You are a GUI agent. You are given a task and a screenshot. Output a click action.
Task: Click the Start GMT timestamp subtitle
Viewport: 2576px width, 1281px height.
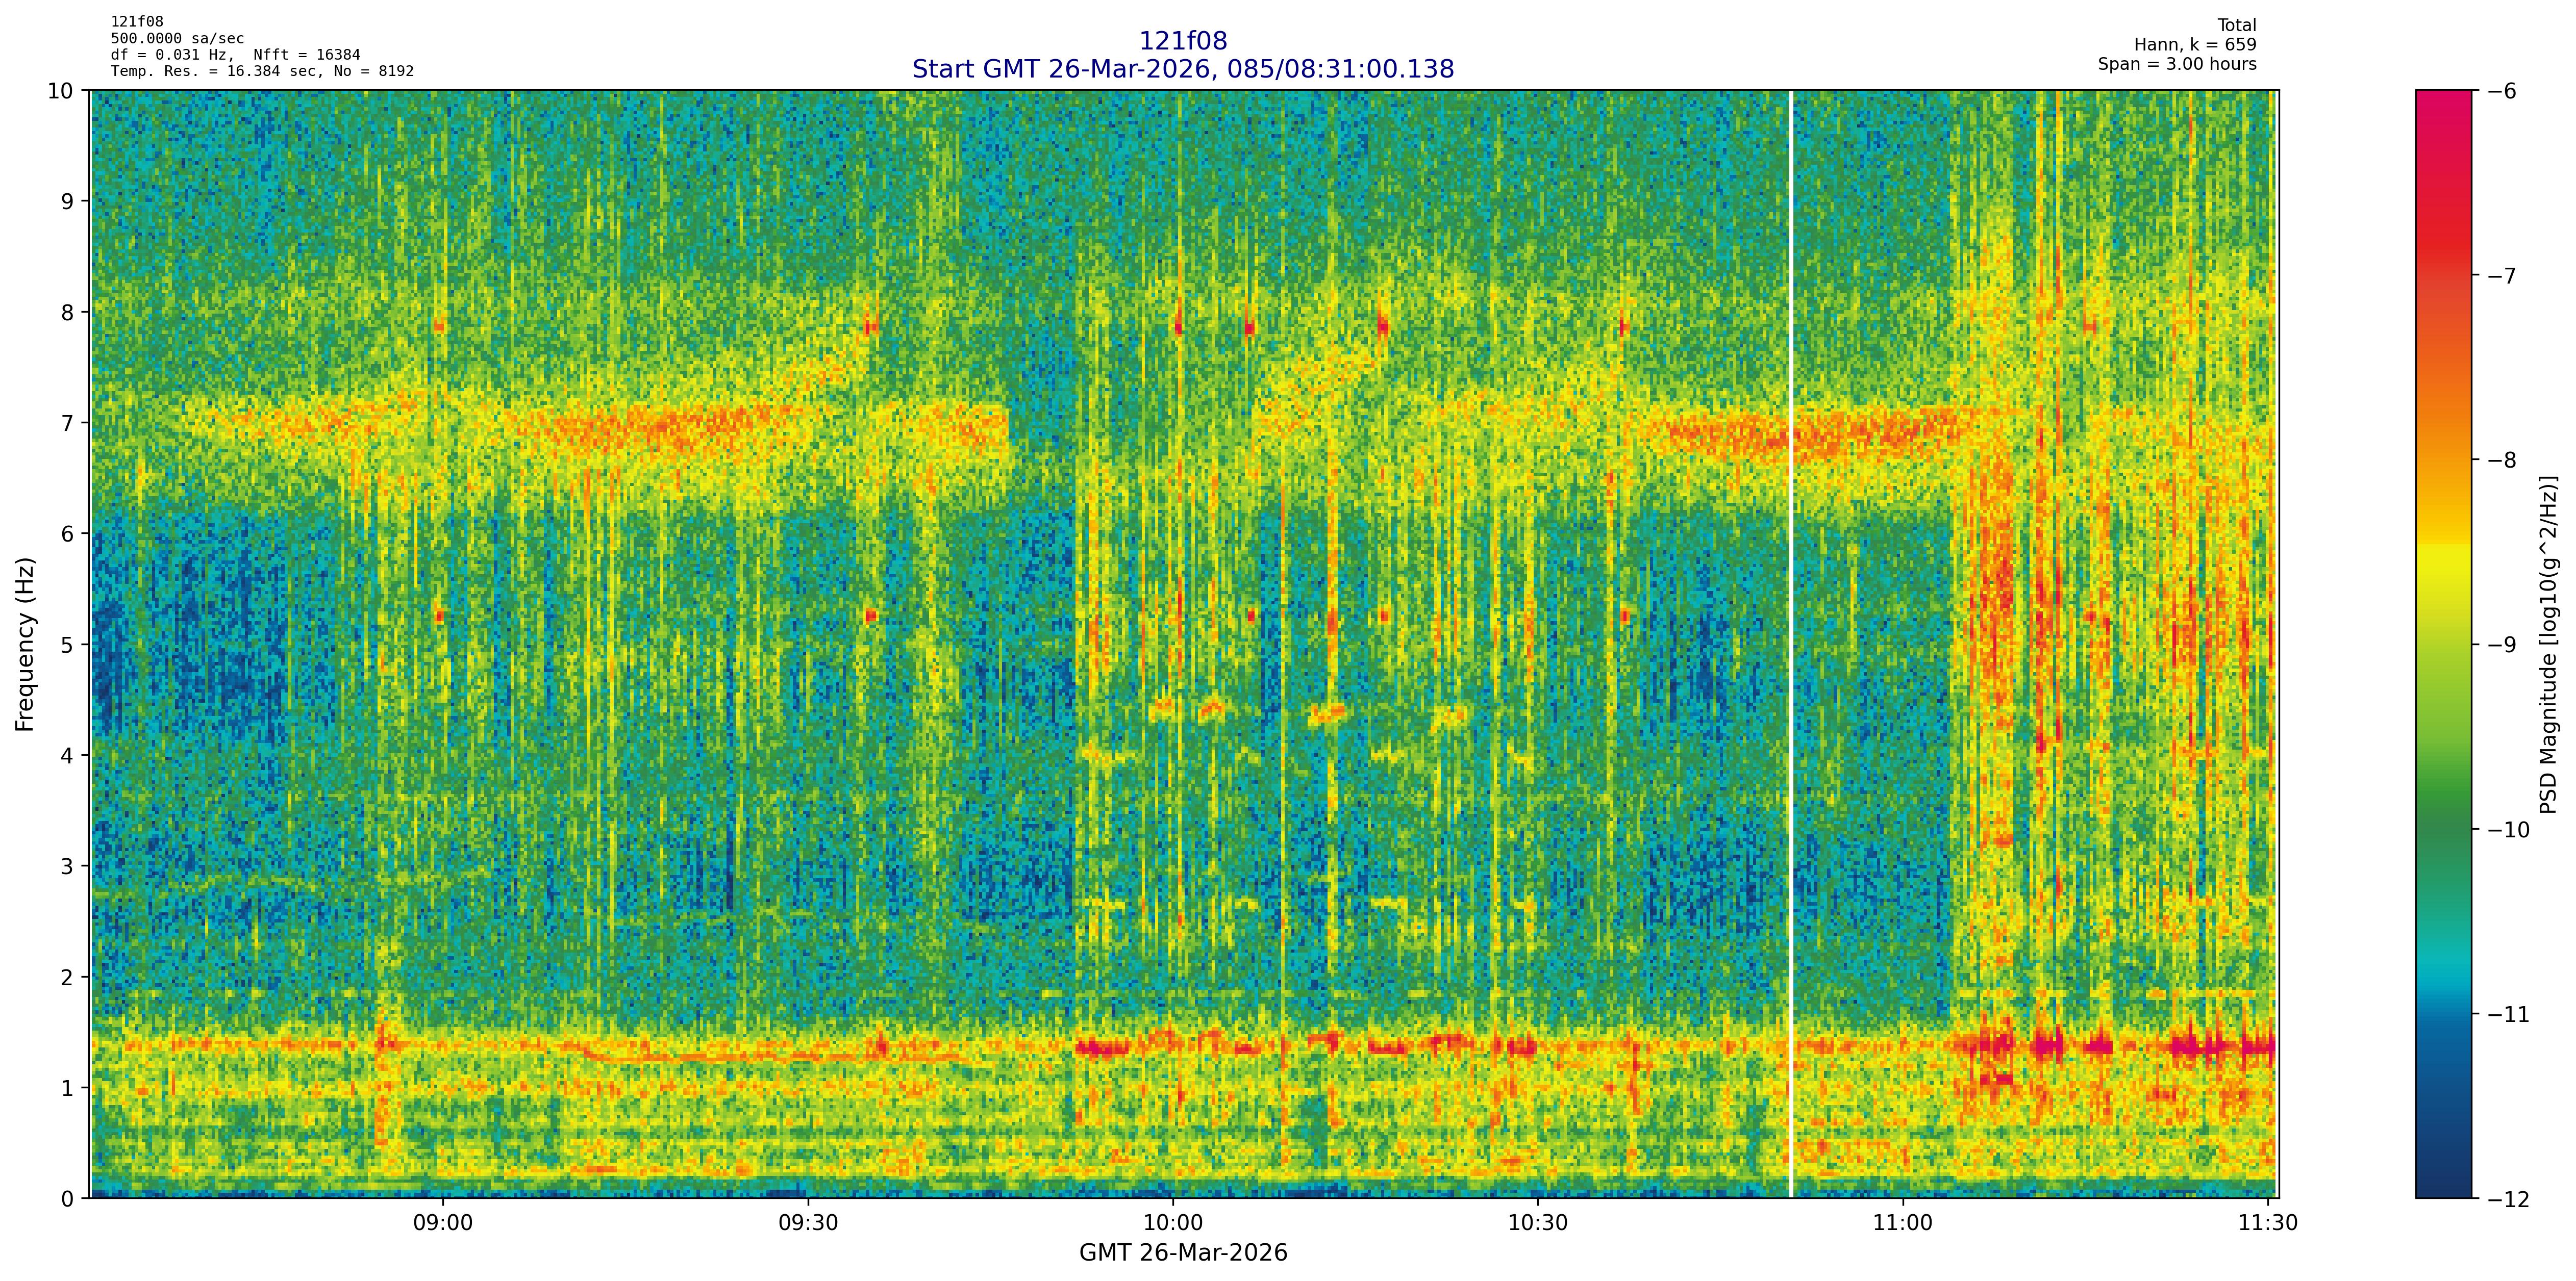point(1182,69)
